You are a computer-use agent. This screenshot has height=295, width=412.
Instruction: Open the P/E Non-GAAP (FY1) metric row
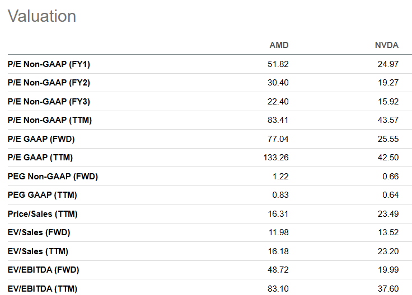49,64
